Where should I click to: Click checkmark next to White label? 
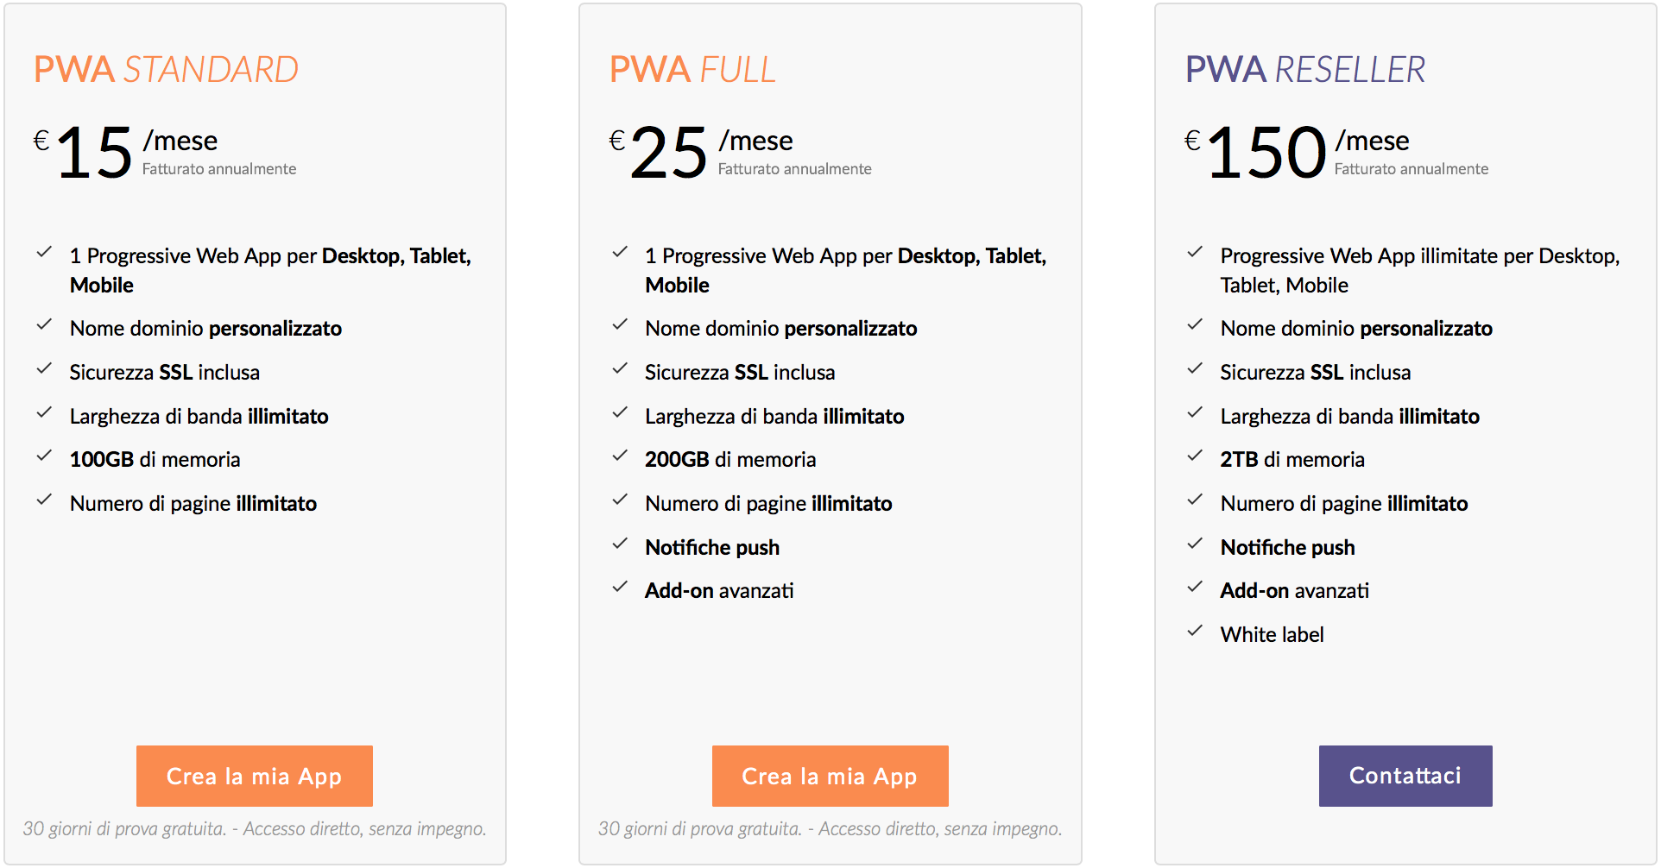click(1195, 631)
